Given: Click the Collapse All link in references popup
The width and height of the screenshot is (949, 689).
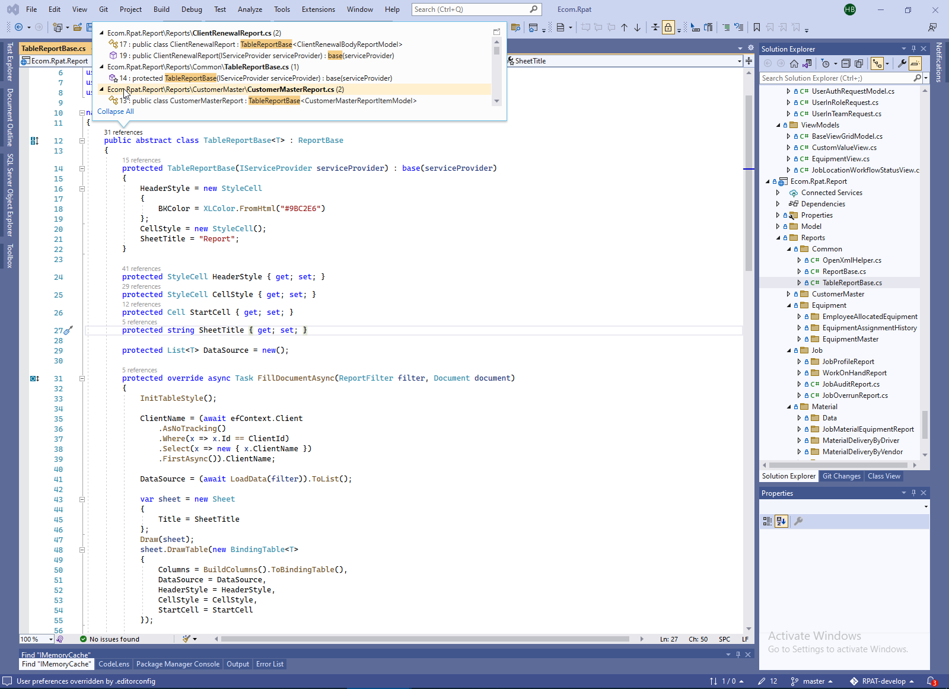Looking at the screenshot, I should [x=116, y=111].
